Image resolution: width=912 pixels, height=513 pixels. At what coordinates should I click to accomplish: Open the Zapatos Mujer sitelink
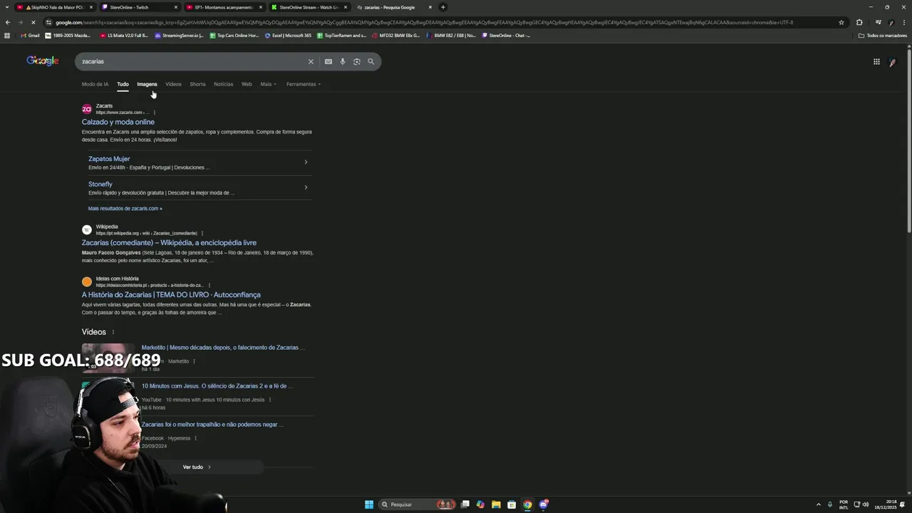[x=109, y=159]
